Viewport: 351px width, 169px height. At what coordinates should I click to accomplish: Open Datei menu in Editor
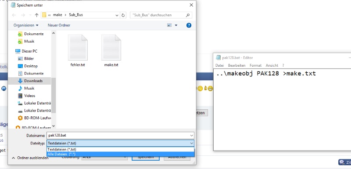pos(220,65)
